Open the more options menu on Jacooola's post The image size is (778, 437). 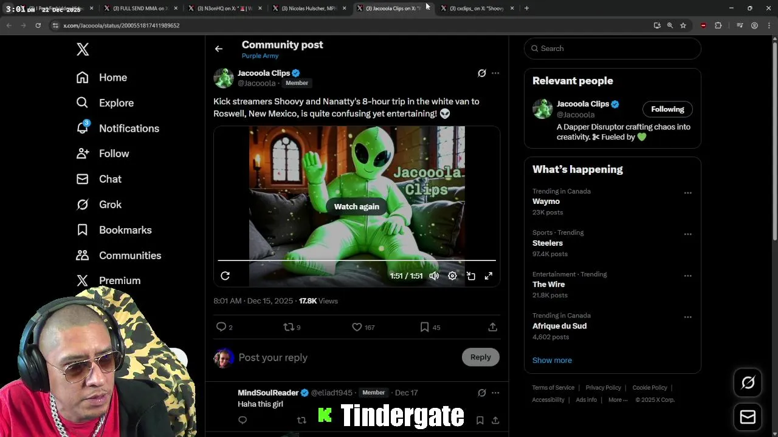coord(495,73)
